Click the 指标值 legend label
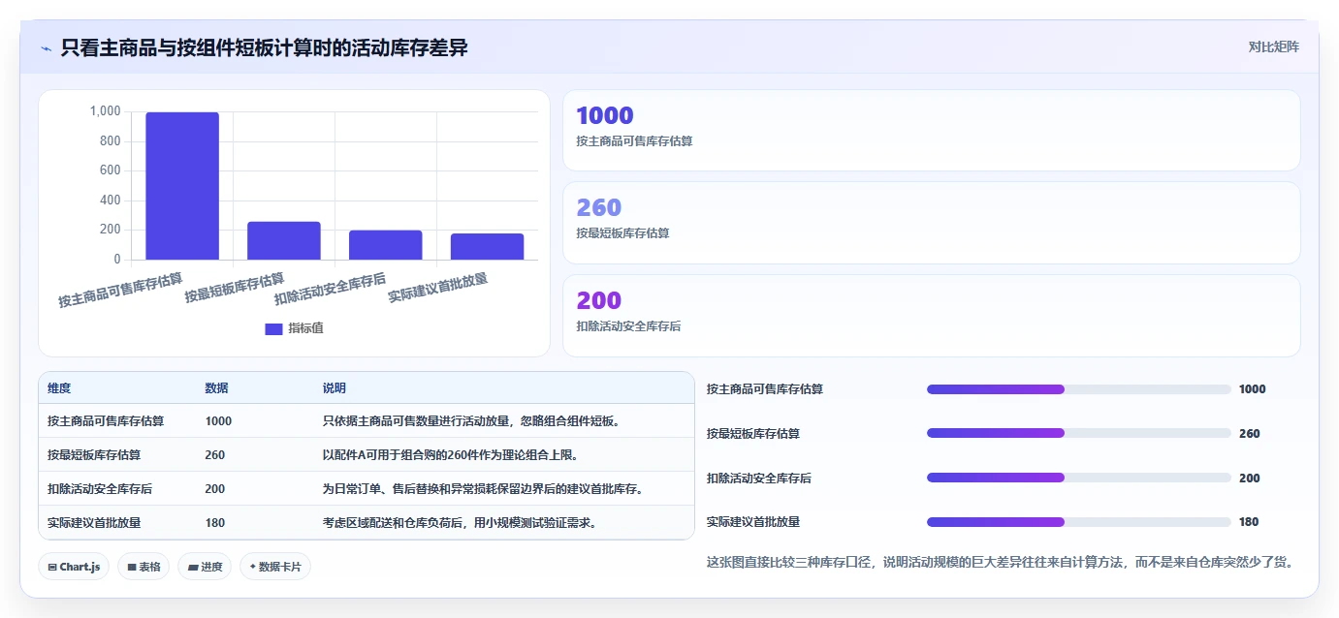Screen dimensions: 1339x618 click(x=305, y=328)
